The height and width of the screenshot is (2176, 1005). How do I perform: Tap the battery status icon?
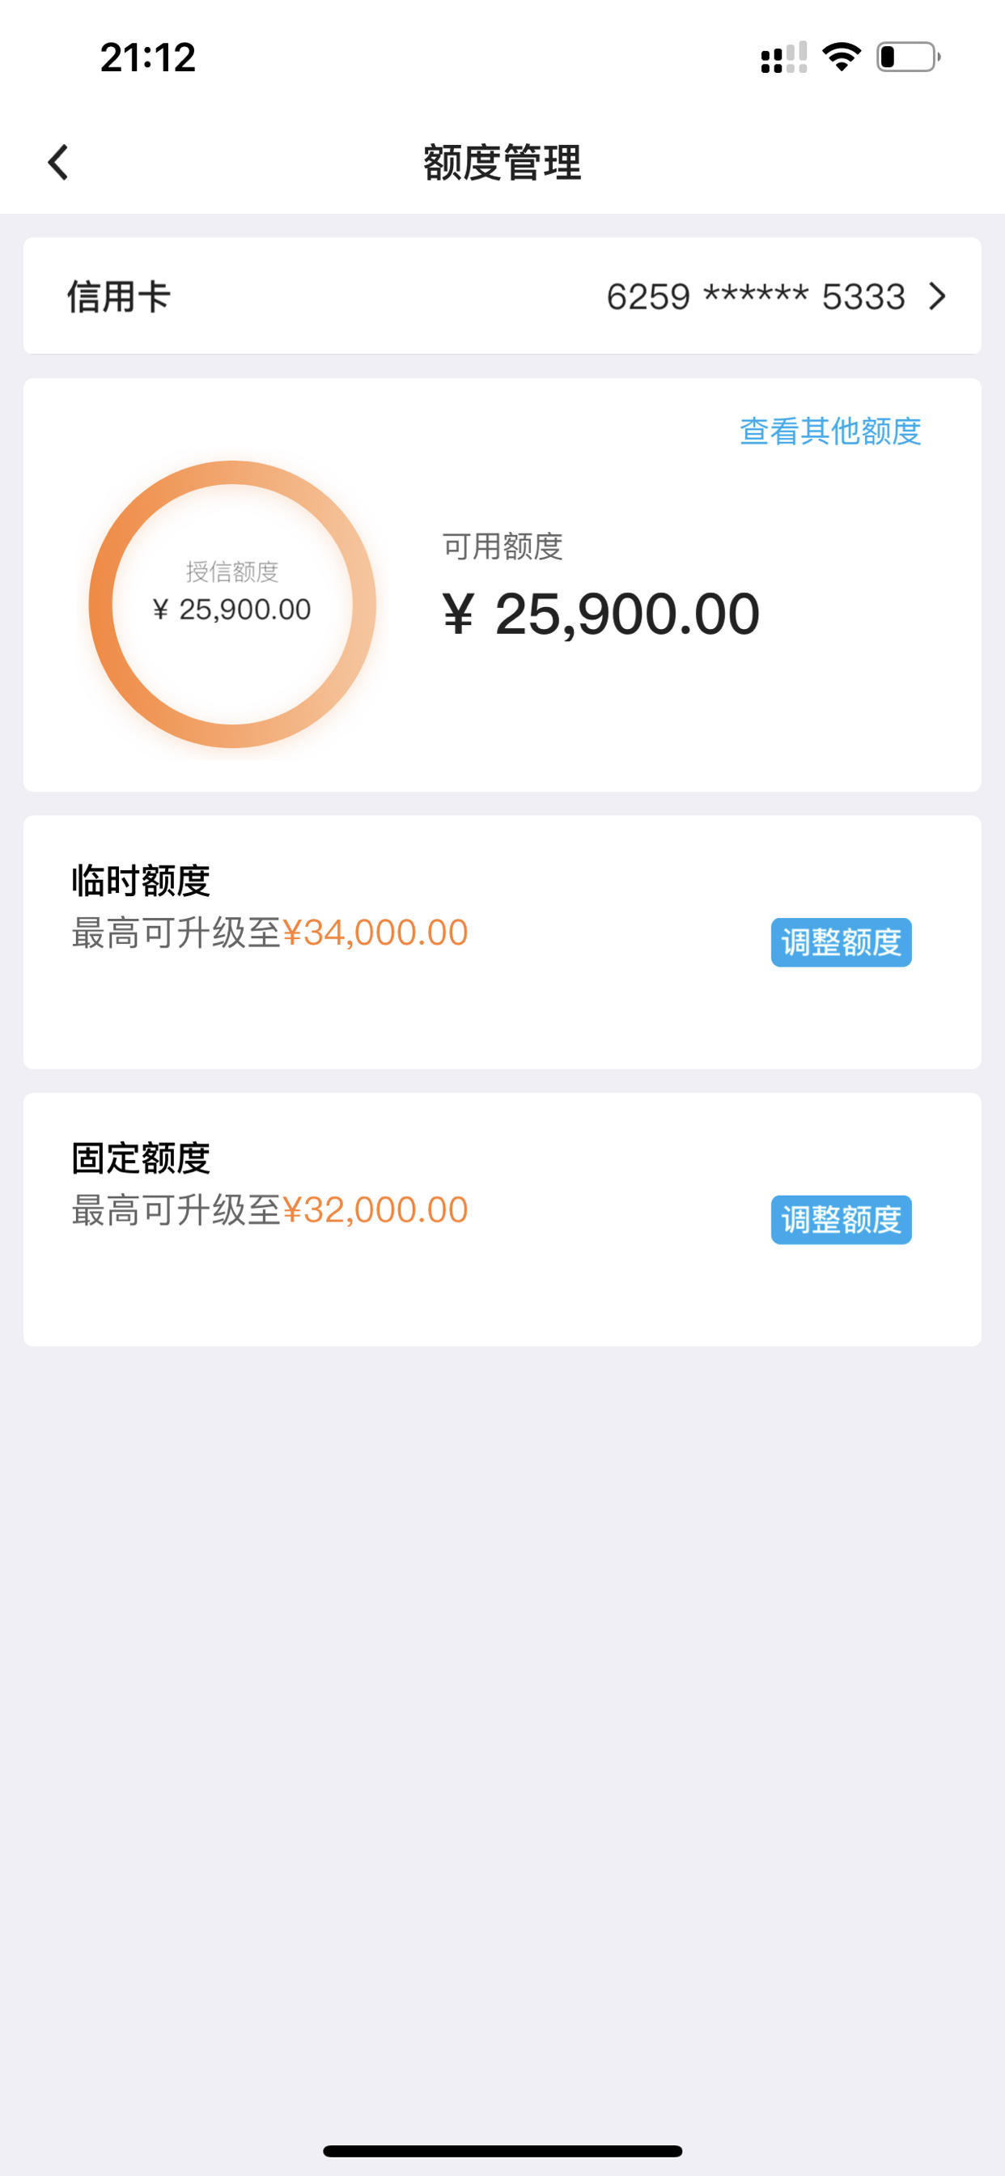click(x=909, y=57)
